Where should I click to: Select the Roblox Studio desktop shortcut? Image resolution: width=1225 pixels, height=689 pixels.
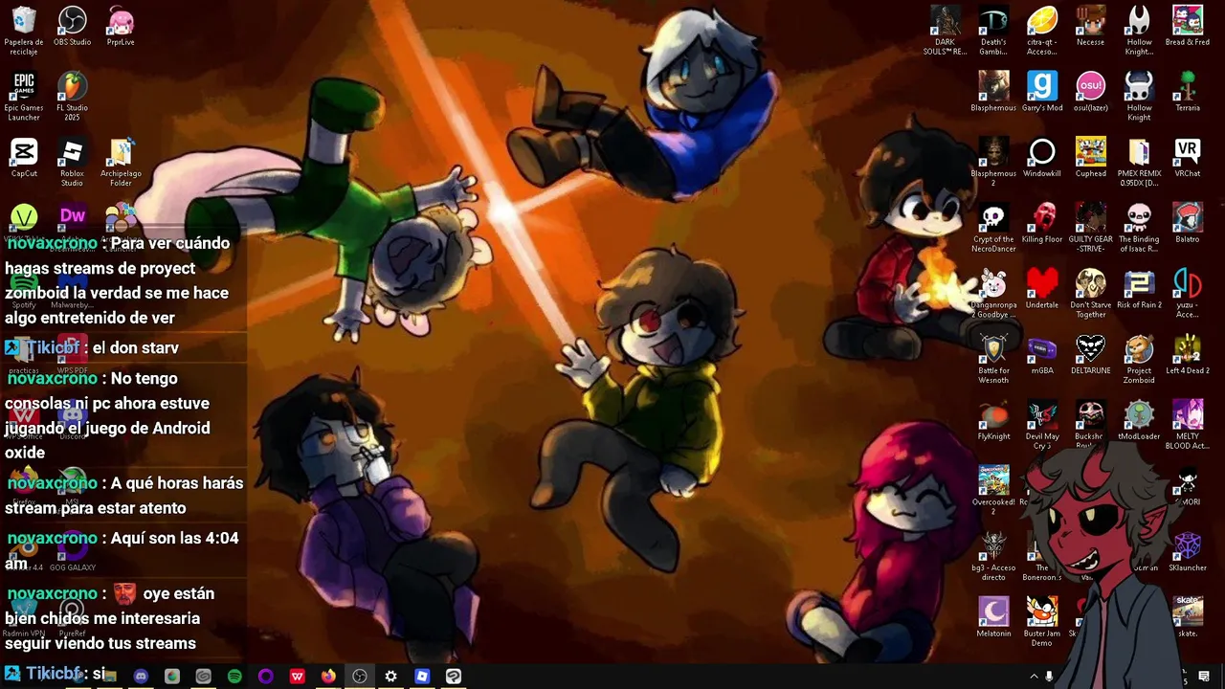(x=72, y=163)
